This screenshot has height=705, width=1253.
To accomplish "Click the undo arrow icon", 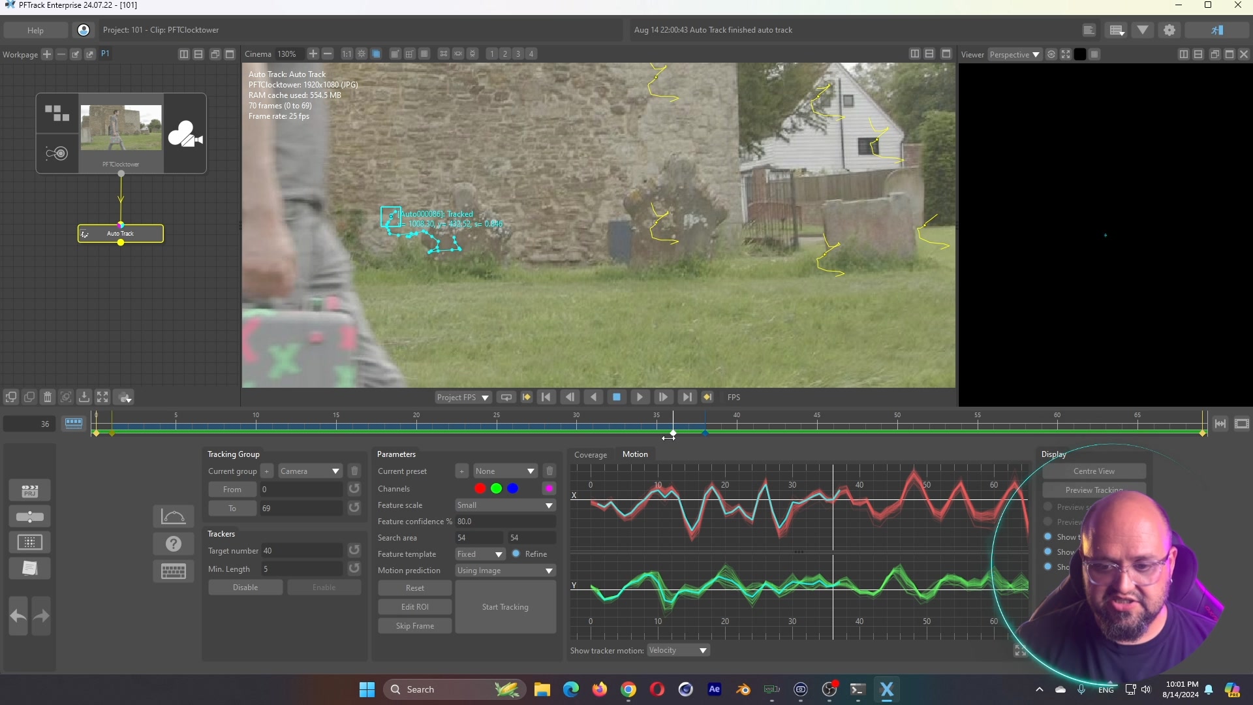I will coord(18,616).
